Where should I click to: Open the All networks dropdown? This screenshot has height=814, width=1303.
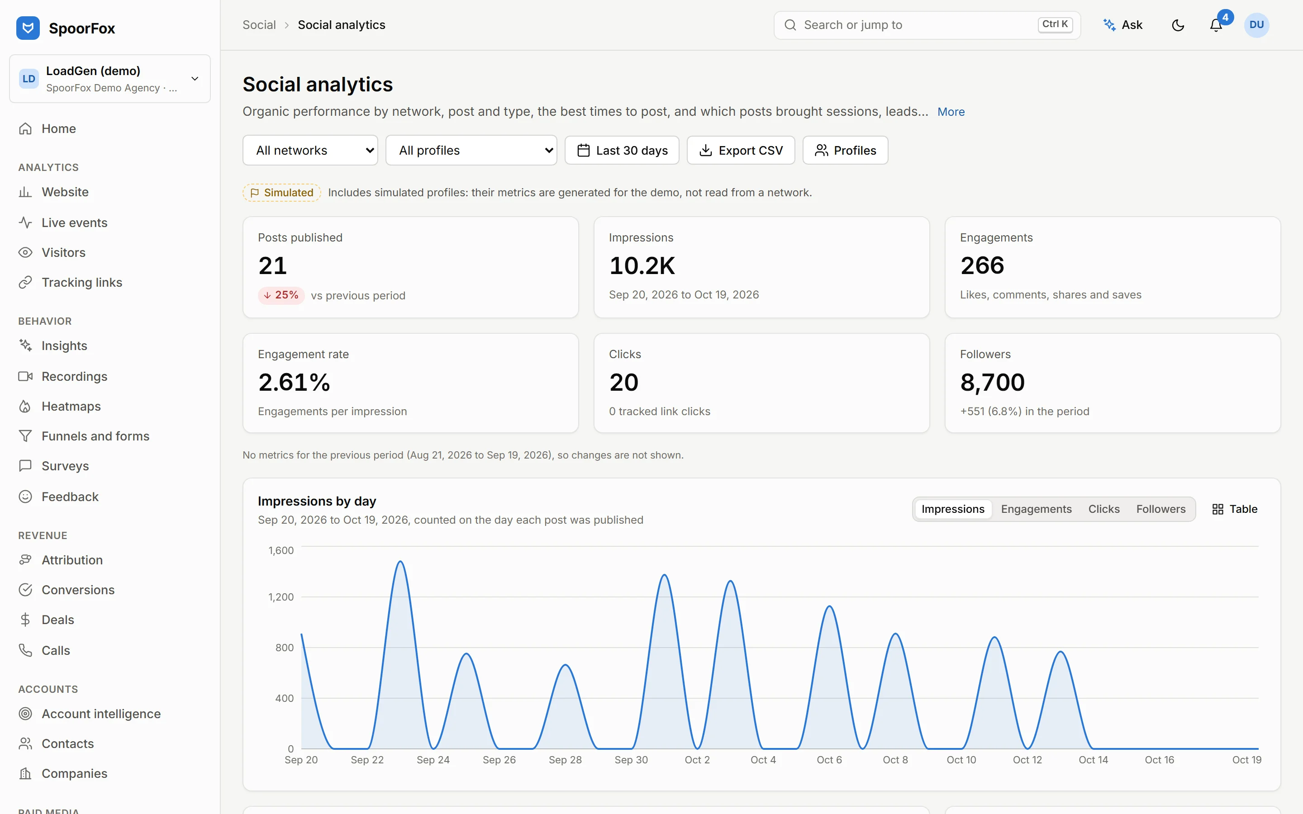(310, 150)
